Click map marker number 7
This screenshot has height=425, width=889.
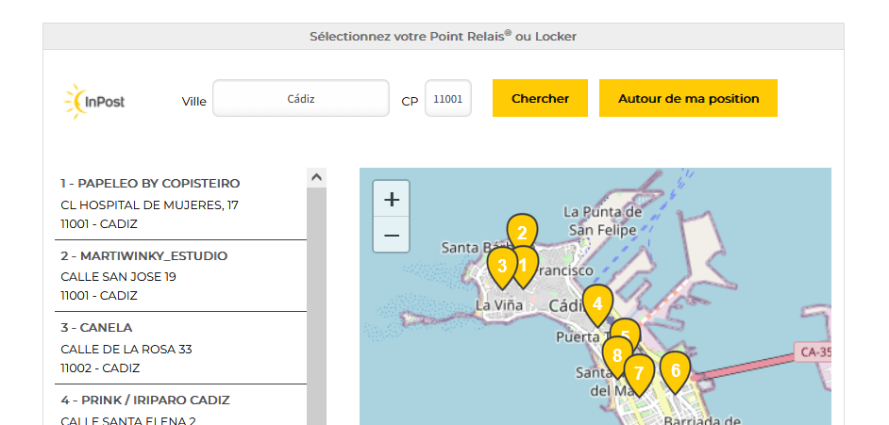pyautogui.click(x=639, y=374)
